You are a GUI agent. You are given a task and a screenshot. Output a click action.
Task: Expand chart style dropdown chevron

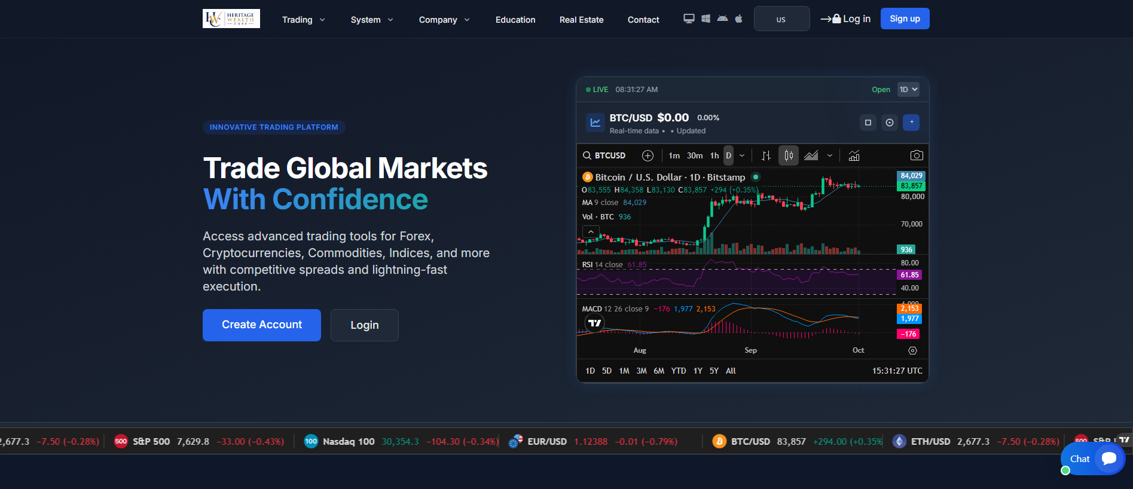click(830, 155)
